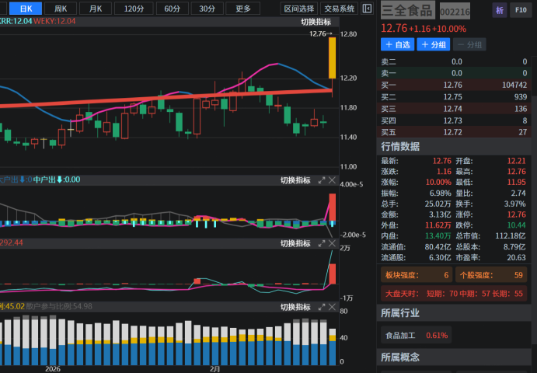
Task: Open the 析 analysis icon
Action: click(500, 10)
